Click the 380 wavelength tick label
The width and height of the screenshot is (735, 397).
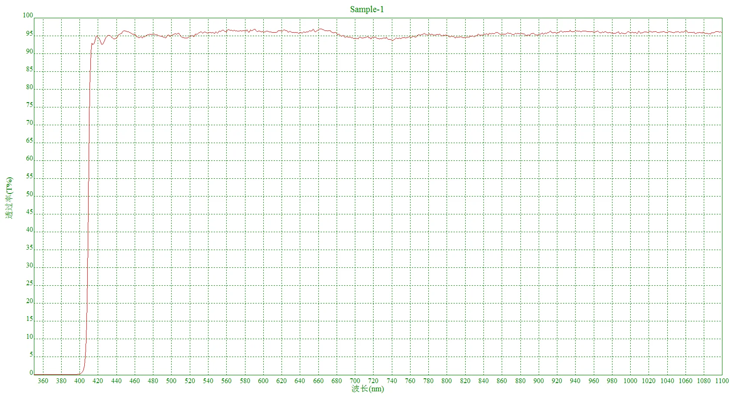coord(61,381)
